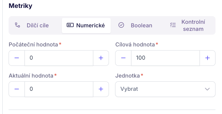Click the Dílčí cíle branch icon
Viewport: 222px width, 114px height.
[17, 25]
